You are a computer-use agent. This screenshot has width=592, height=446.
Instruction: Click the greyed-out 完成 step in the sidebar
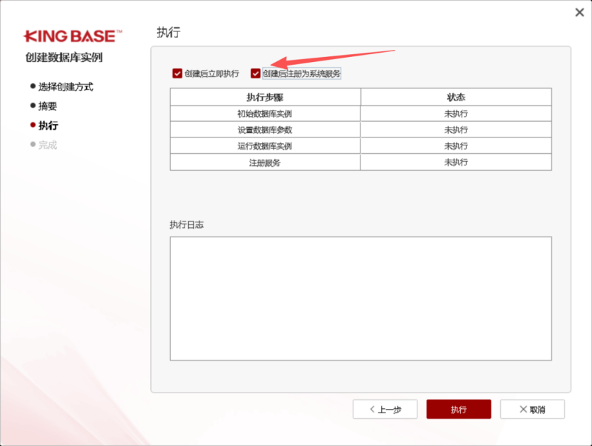(x=48, y=145)
